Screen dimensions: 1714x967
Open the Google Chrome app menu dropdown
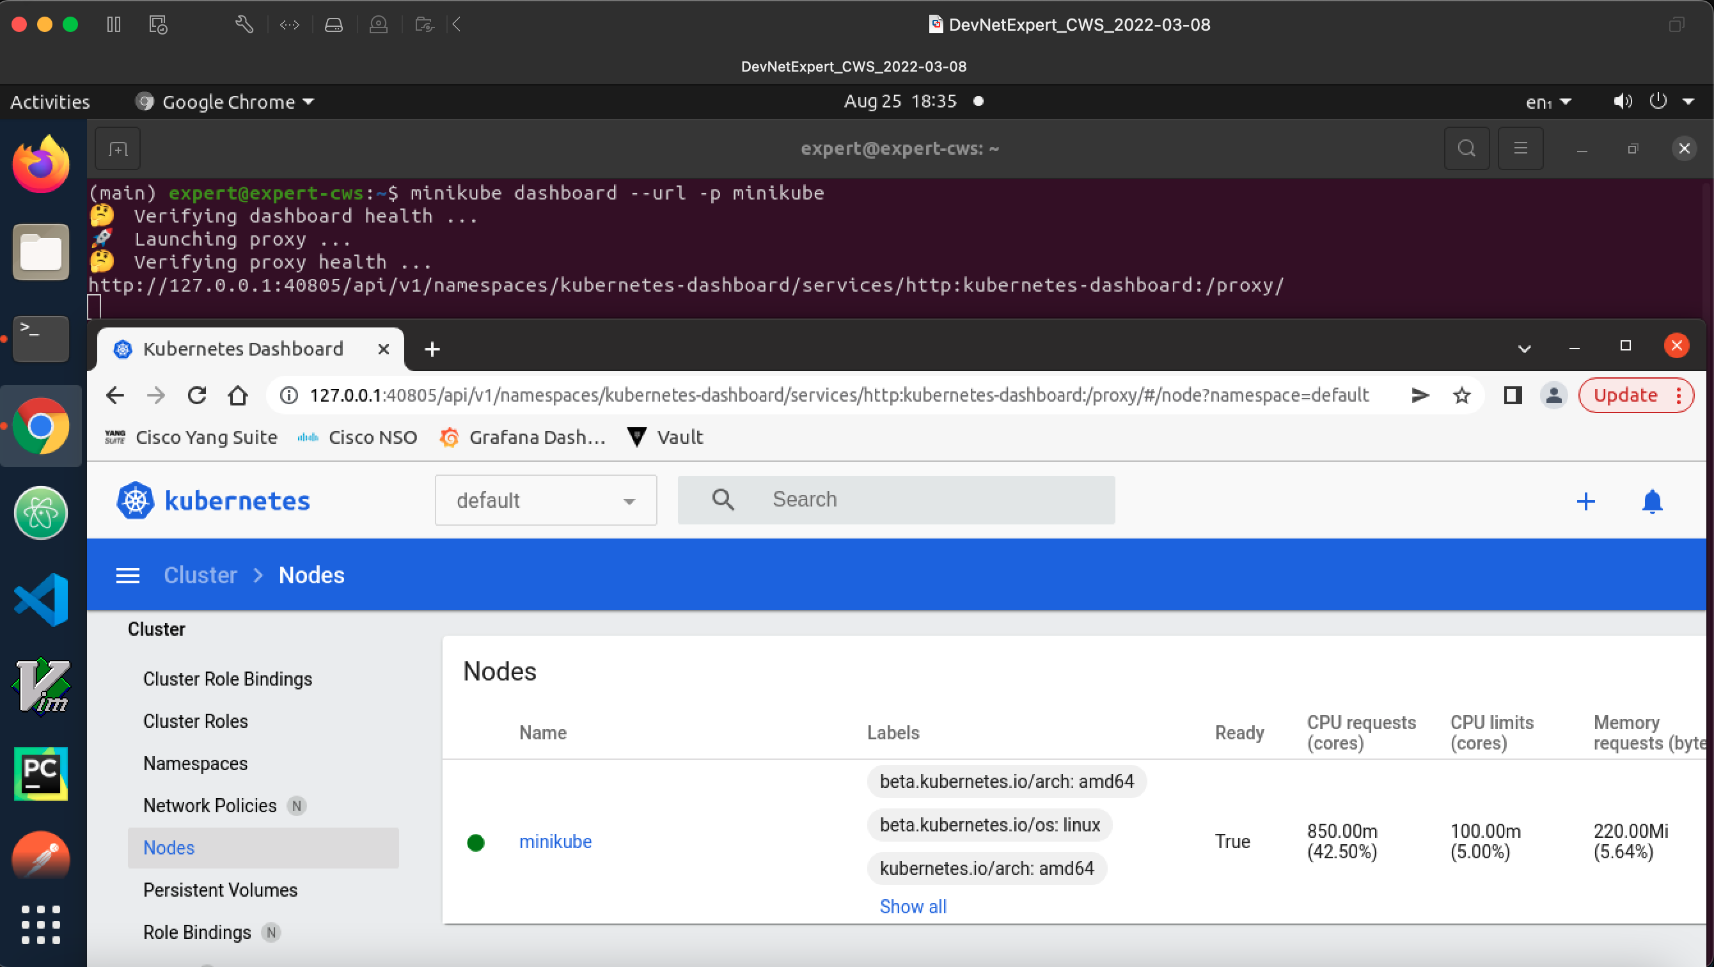pyautogui.click(x=226, y=102)
